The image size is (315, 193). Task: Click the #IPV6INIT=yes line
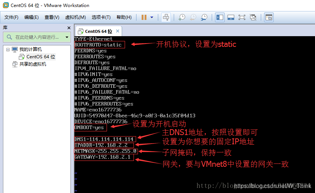pyautogui.click(x=93, y=75)
